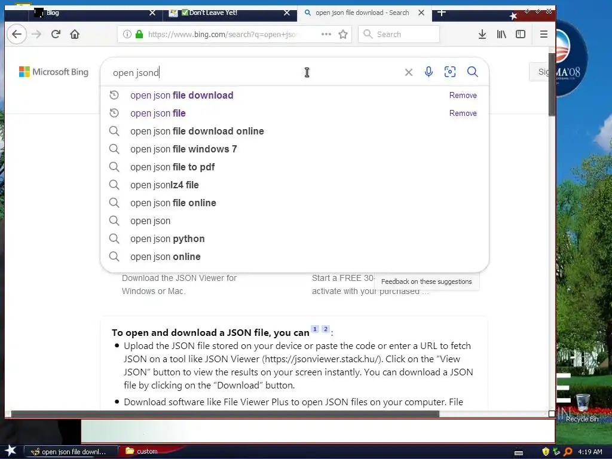Image resolution: width=612 pixels, height=459 pixels.
Task: Go back with the browser back arrow
Action: point(17,34)
